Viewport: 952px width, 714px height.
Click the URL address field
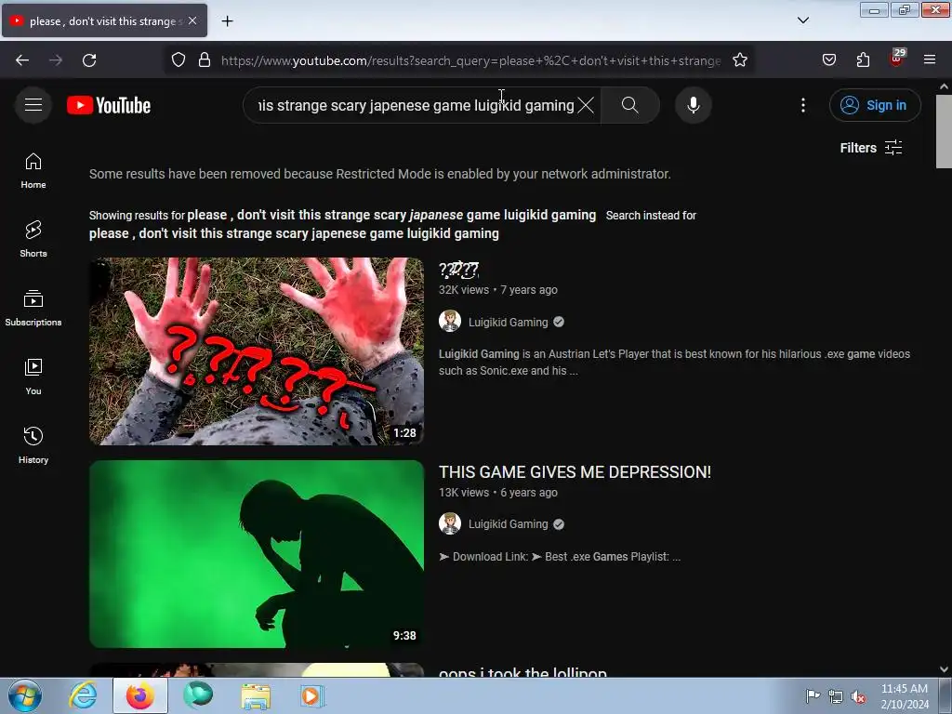470,60
